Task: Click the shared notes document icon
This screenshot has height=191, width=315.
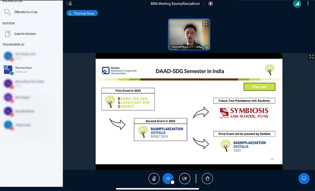Action: click(x=8, y=34)
